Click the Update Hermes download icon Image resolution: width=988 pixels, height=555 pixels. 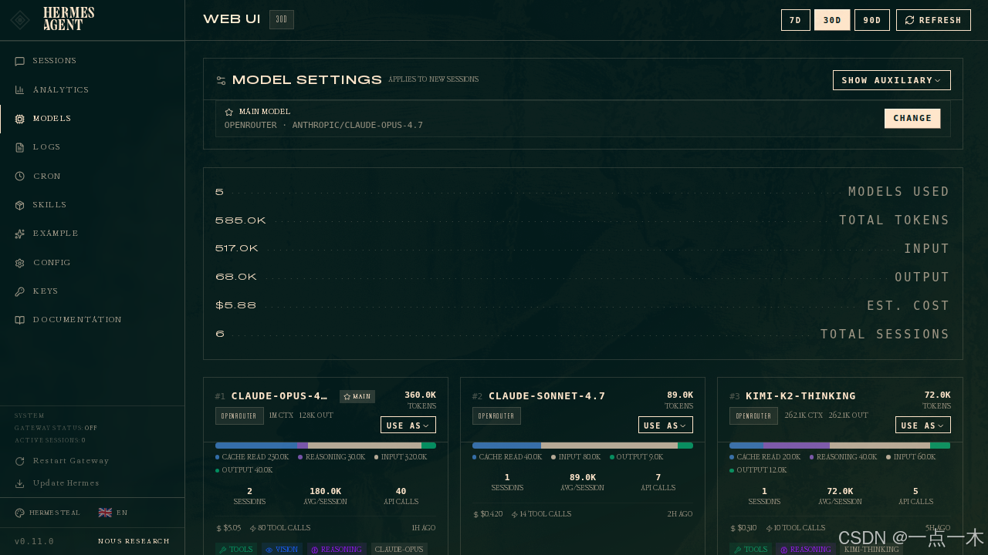click(x=20, y=483)
